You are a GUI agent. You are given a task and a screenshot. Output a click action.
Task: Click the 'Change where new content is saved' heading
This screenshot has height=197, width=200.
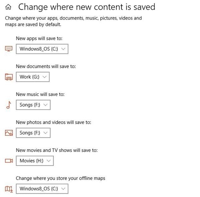[x=86, y=7]
